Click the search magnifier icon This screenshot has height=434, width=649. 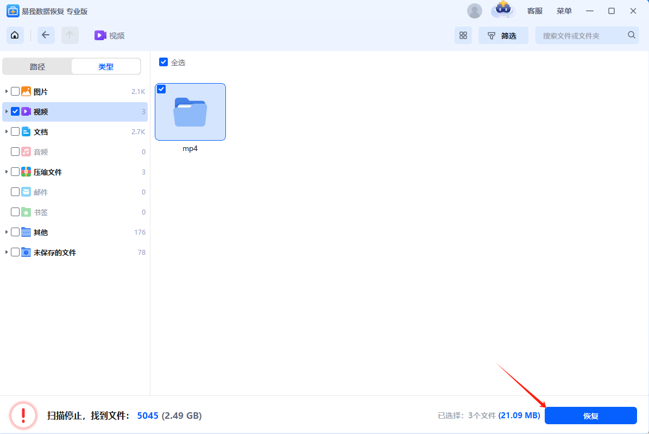pos(631,35)
